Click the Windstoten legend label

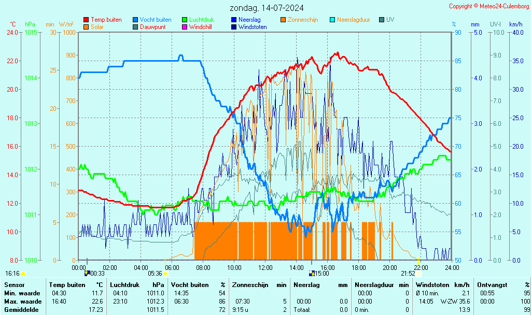[x=253, y=27]
